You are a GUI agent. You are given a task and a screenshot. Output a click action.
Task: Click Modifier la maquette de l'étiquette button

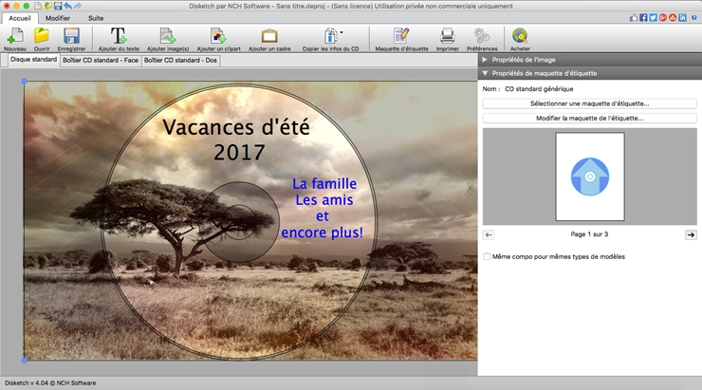[589, 119]
